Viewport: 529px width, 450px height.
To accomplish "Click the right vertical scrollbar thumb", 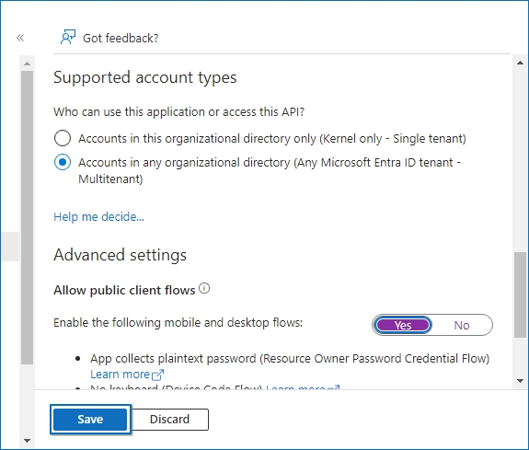I will (520, 294).
